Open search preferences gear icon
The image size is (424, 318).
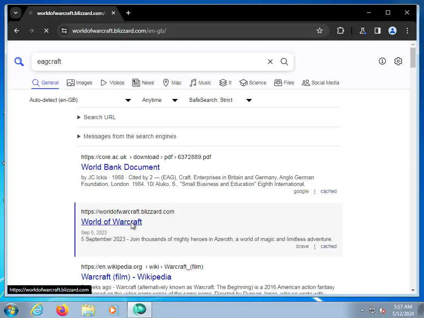(x=398, y=61)
